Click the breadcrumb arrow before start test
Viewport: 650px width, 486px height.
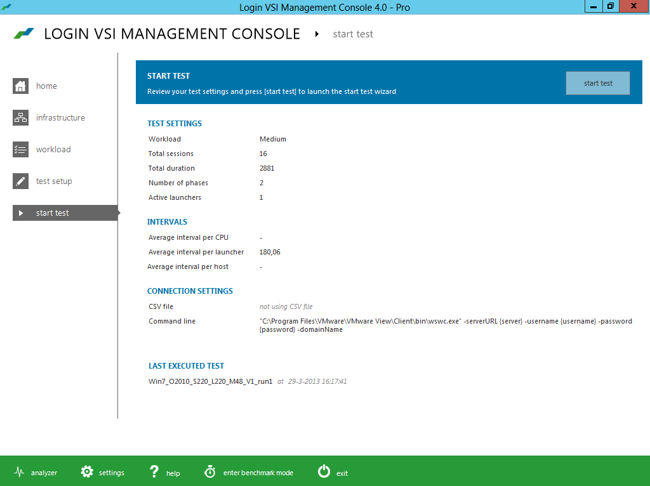pos(317,34)
